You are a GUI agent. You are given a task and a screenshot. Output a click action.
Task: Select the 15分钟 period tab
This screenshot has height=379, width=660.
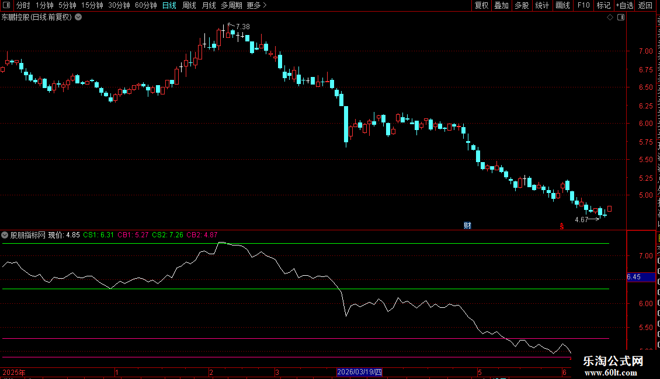pyautogui.click(x=92, y=5)
